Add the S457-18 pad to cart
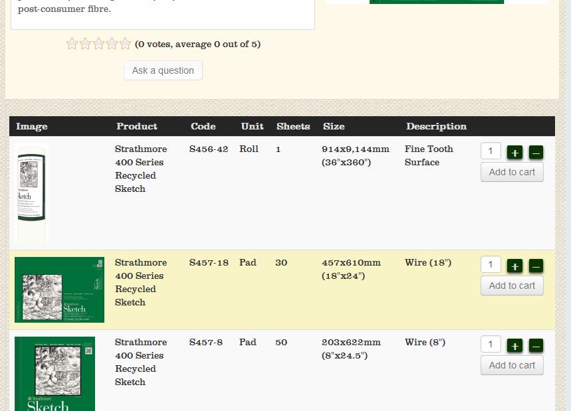The width and height of the screenshot is (571, 411). (x=512, y=286)
